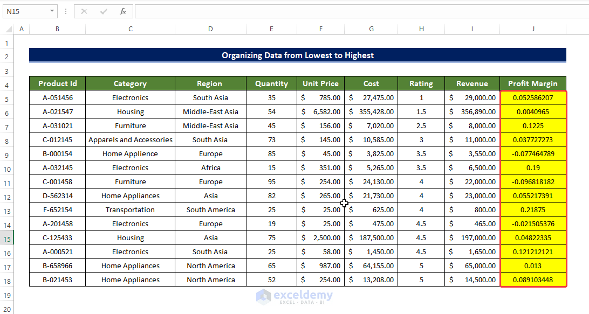
Task: Select the title banner cell about organizing data
Action: pos(297,55)
